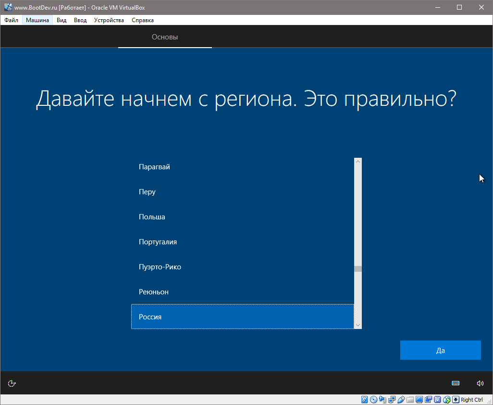Open the Справка menu

click(143, 20)
